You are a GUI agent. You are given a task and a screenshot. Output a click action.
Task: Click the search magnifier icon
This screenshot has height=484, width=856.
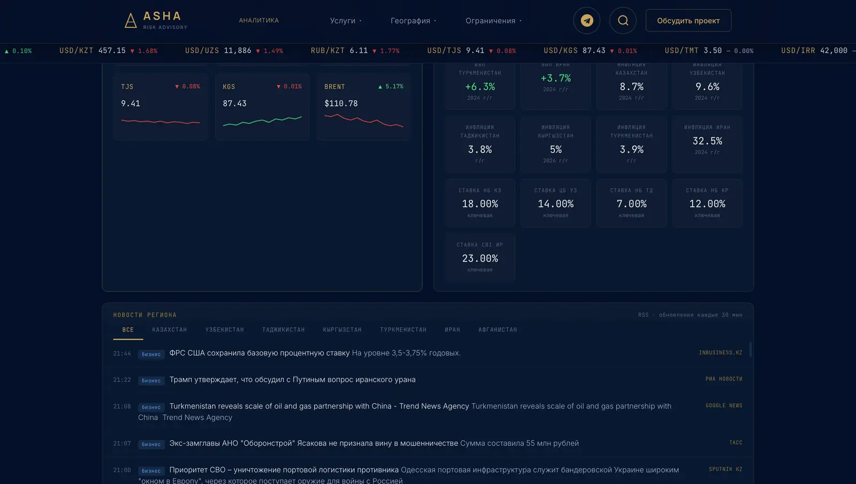click(x=623, y=20)
